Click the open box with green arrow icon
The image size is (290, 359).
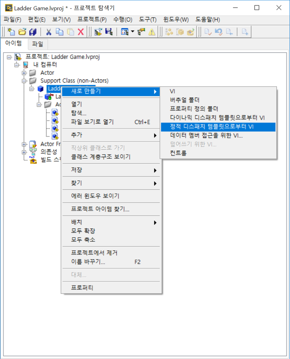coord(191,32)
